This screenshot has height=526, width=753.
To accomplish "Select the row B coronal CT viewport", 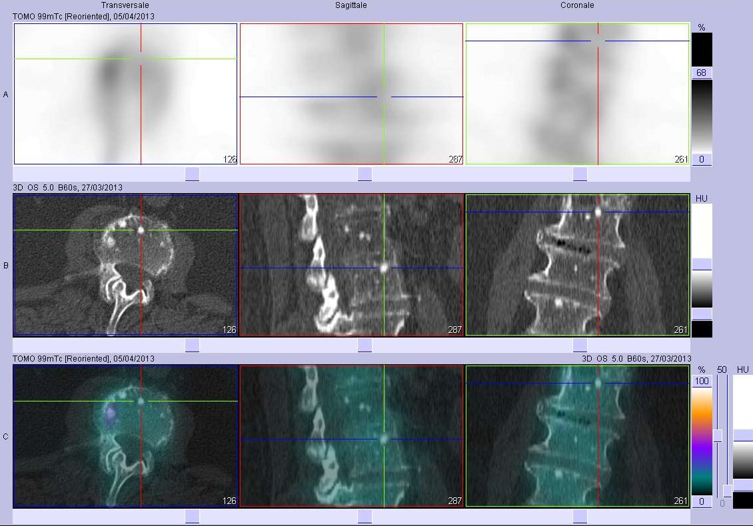I will coord(577,264).
